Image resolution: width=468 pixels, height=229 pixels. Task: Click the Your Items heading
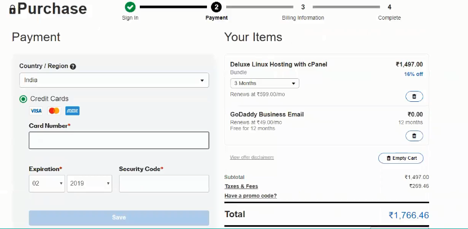pyautogui.click(x=253, y=37)
